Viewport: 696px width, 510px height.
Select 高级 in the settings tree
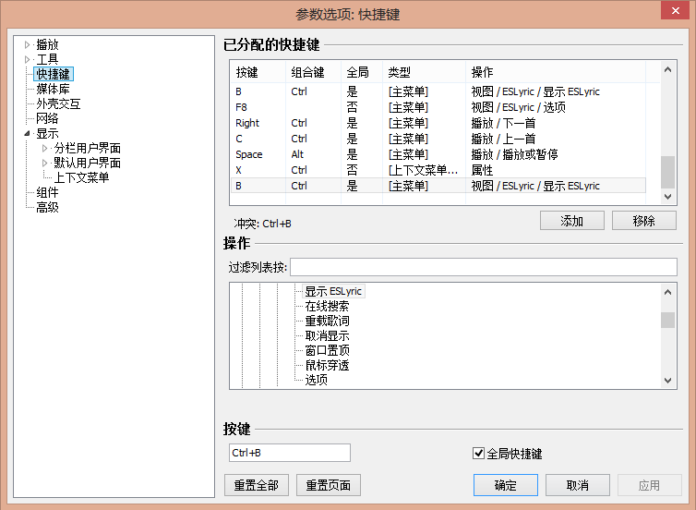point(47,207)
